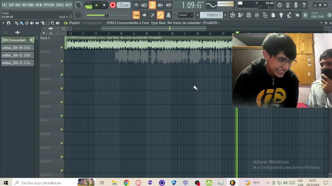Pause playback
332x186 pixels.
point(96,5)
